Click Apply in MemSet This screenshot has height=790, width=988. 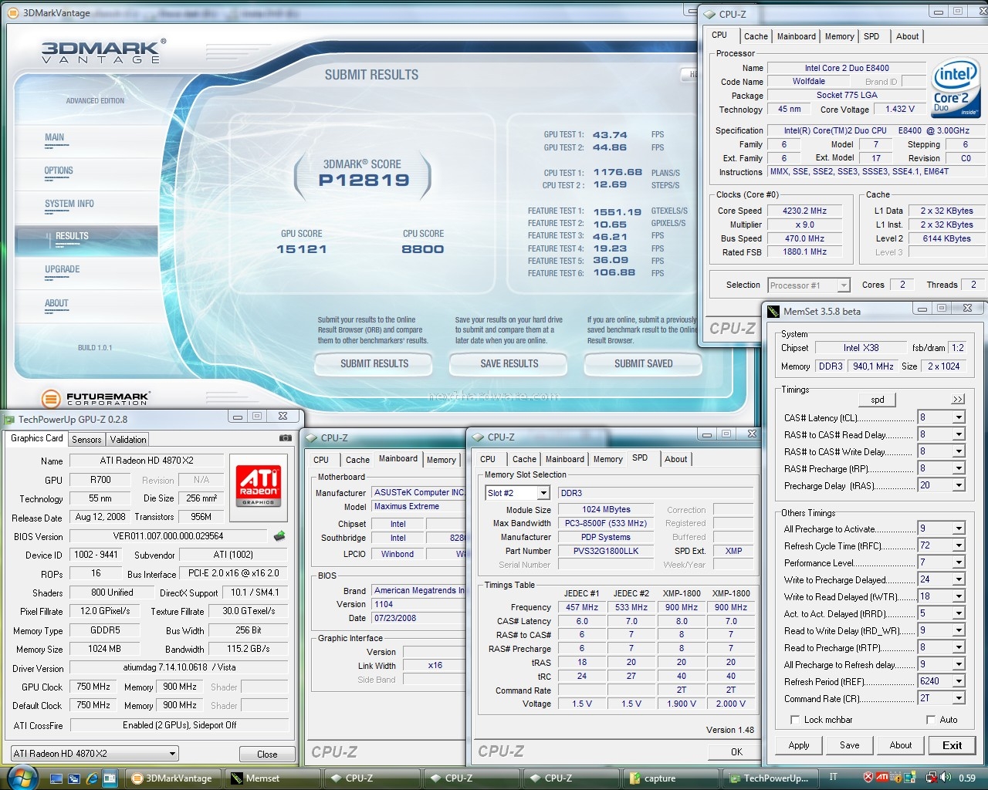coord(799,745)
